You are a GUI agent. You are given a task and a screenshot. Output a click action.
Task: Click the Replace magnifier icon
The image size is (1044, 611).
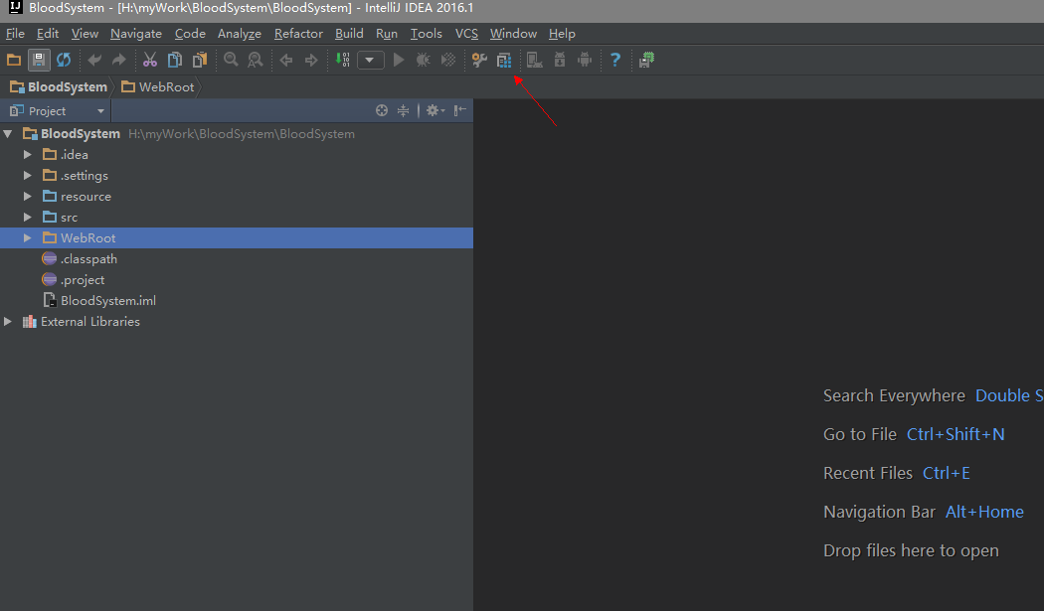tap(255, 60)
